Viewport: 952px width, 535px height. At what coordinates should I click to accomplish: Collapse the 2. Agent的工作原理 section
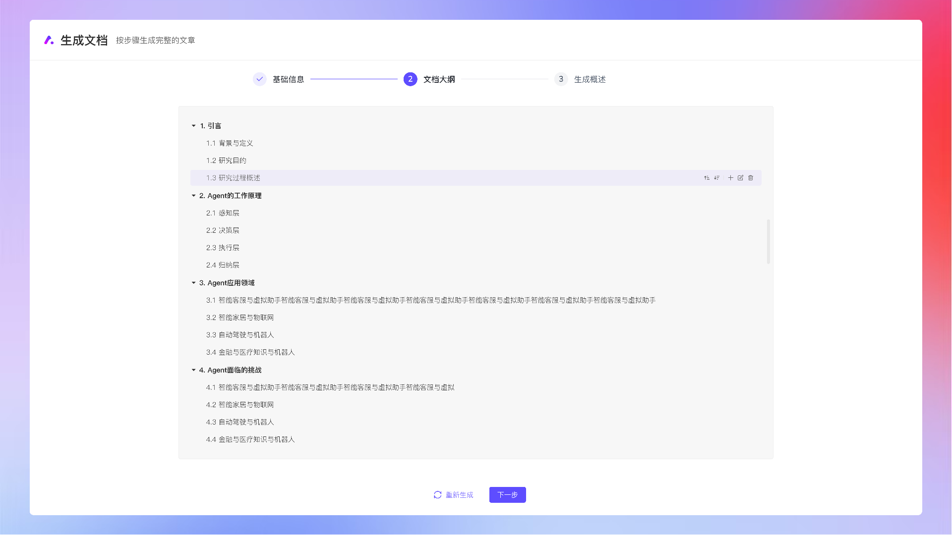click(193, 196)
